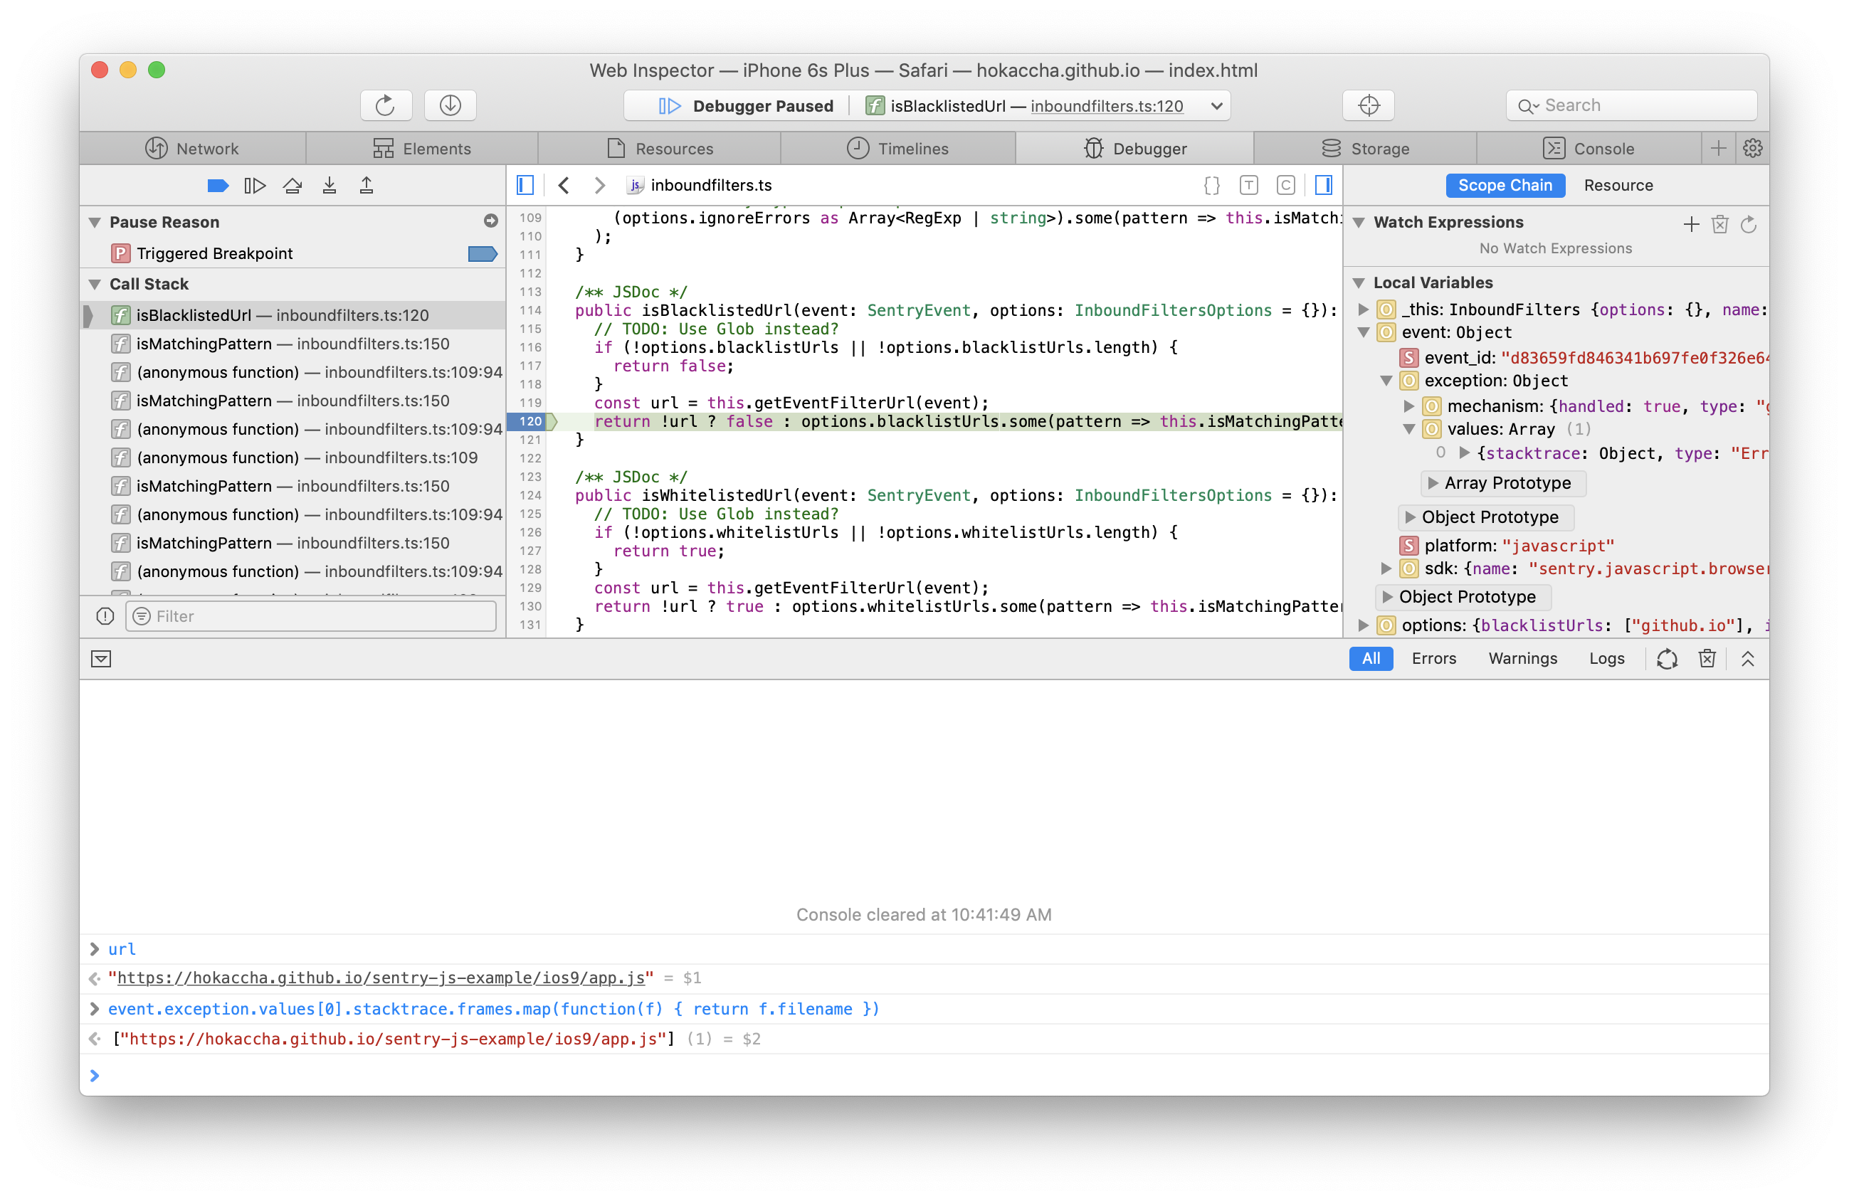Toggle the Triggered Breakpoint enable marker
Viewport: 1849px width, 1201px height.
point(482,254)
